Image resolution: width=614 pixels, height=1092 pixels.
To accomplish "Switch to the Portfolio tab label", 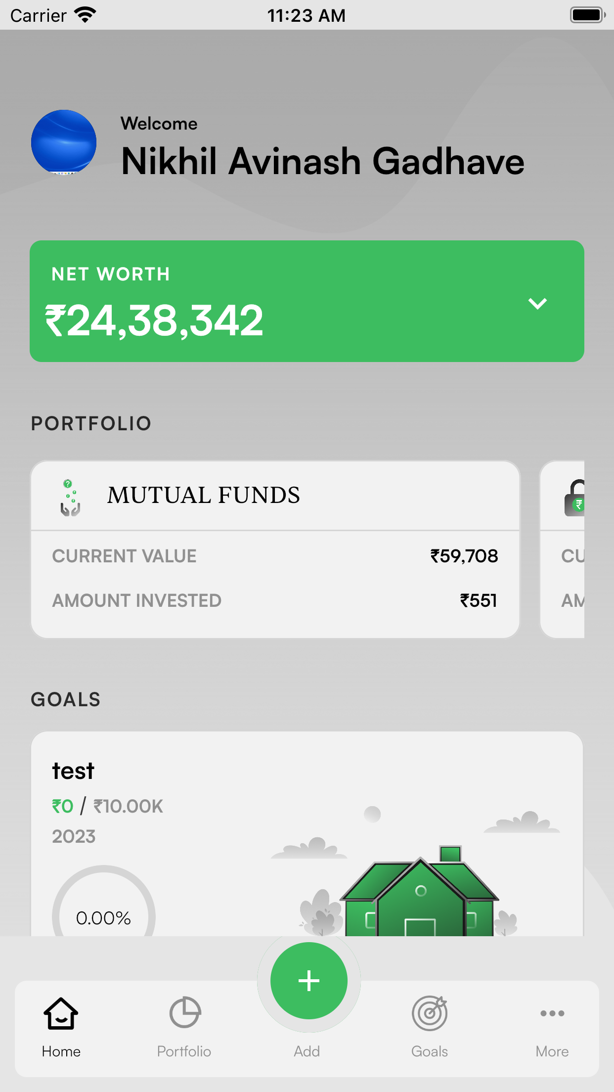I will point(184,1051).
